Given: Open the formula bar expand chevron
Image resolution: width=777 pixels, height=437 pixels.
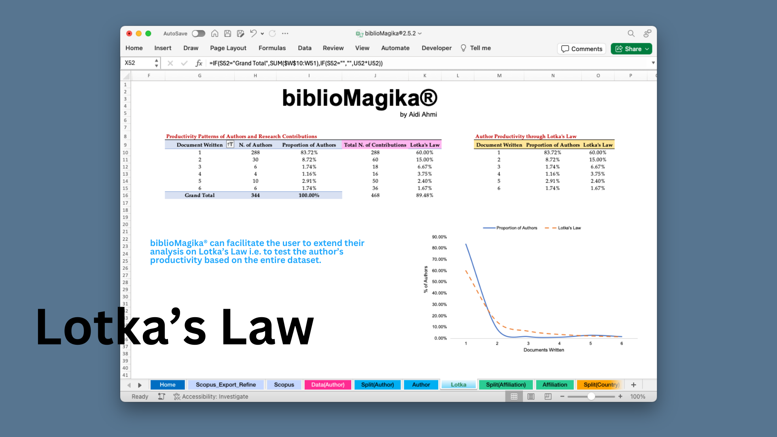Looking at the screenshot, I should (x=653, y=63).
